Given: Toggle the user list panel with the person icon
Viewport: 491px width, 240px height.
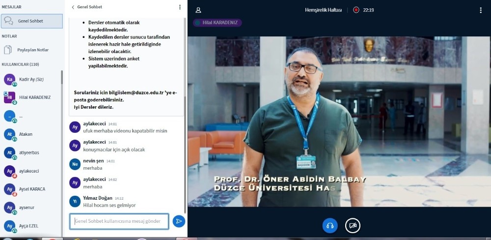Looking at the screenshot, I should pos(198,10).
